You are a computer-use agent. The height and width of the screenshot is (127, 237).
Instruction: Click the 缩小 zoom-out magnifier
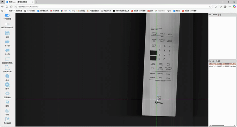tap(7, 85)
